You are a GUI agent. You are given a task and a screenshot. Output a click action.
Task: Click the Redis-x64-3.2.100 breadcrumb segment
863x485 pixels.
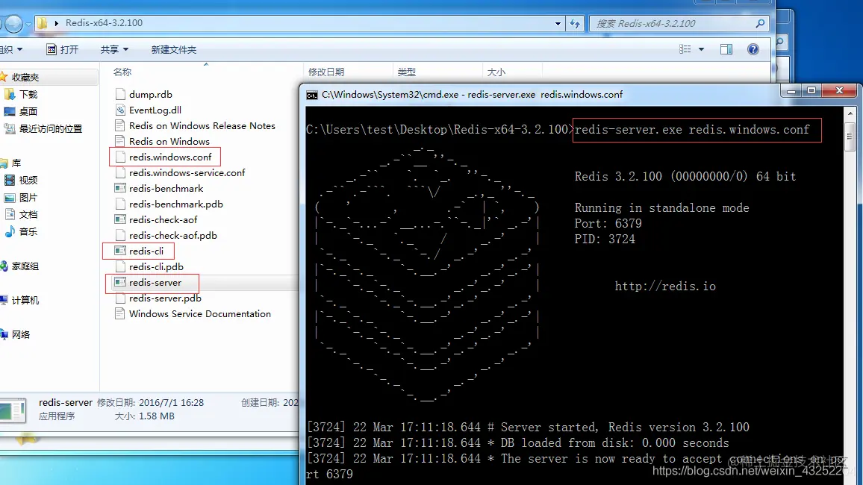tap(104, 23)
